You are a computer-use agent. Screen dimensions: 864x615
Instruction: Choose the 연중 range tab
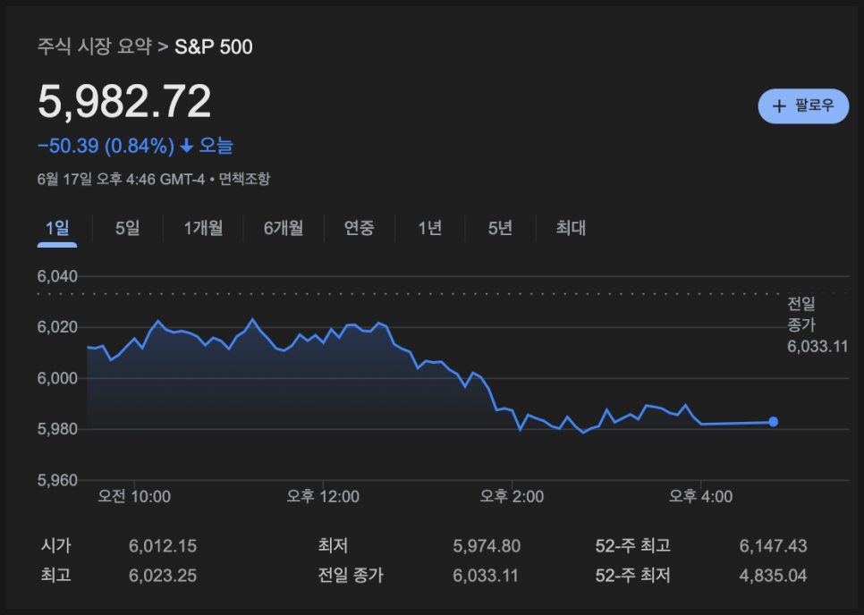click(359, 228)
